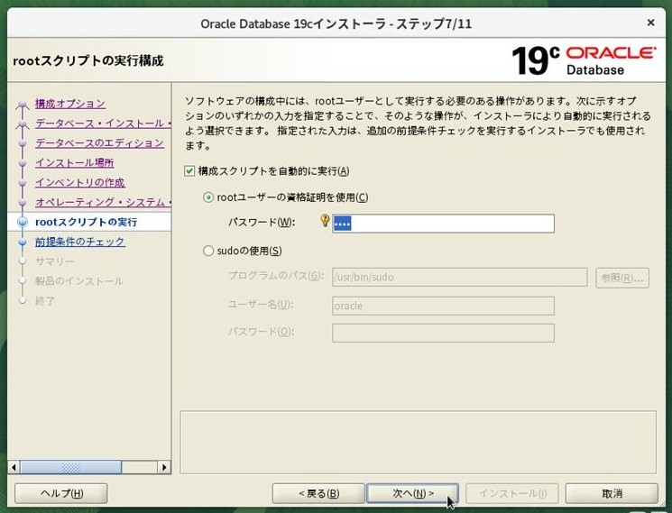This screenshot has height=513, width=672.
Task: Click sidebar scrollbar left arrow
Action: (x=14, y=467)
